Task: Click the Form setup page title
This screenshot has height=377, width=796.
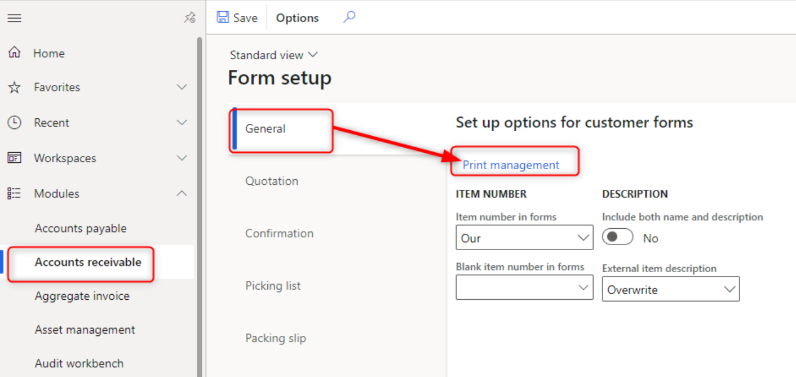Action: [280, 78]
